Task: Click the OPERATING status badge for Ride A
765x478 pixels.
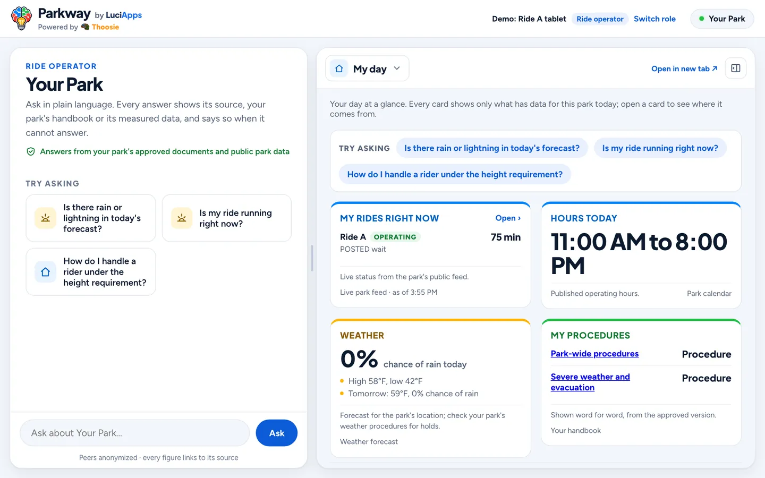Action: (395, 237)
